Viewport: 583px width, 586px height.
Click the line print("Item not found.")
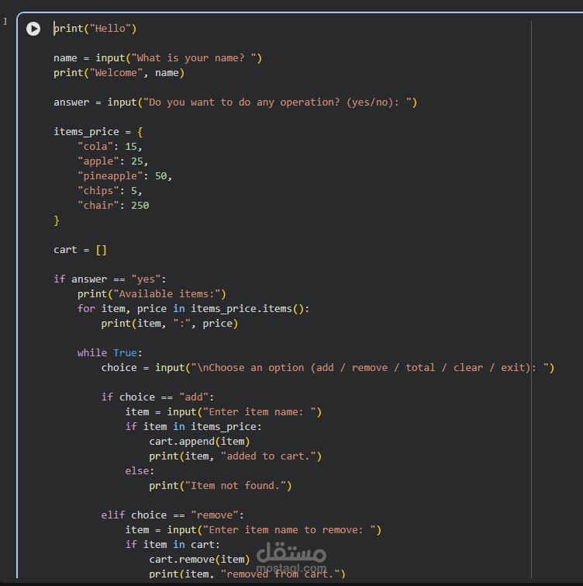coord(221,485)
